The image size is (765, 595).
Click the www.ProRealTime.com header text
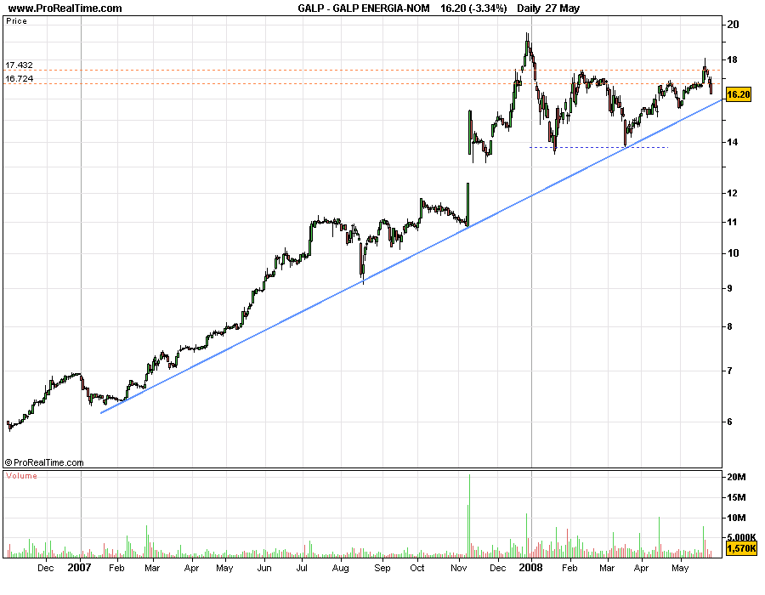click(65, 8)
